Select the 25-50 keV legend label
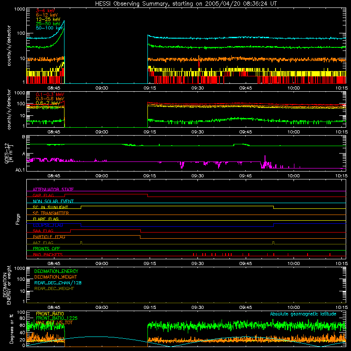The width and height of the screenshot is (351, 351). 48,24
